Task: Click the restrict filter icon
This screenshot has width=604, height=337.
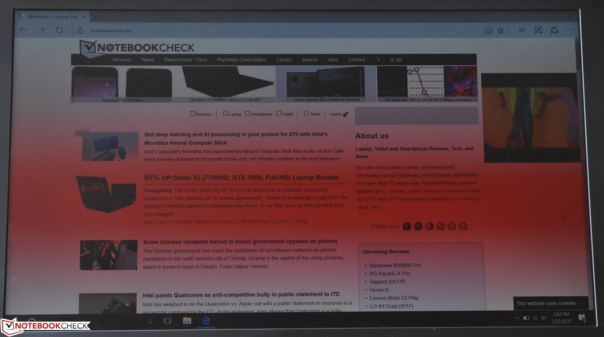Action: click(346, 114)
